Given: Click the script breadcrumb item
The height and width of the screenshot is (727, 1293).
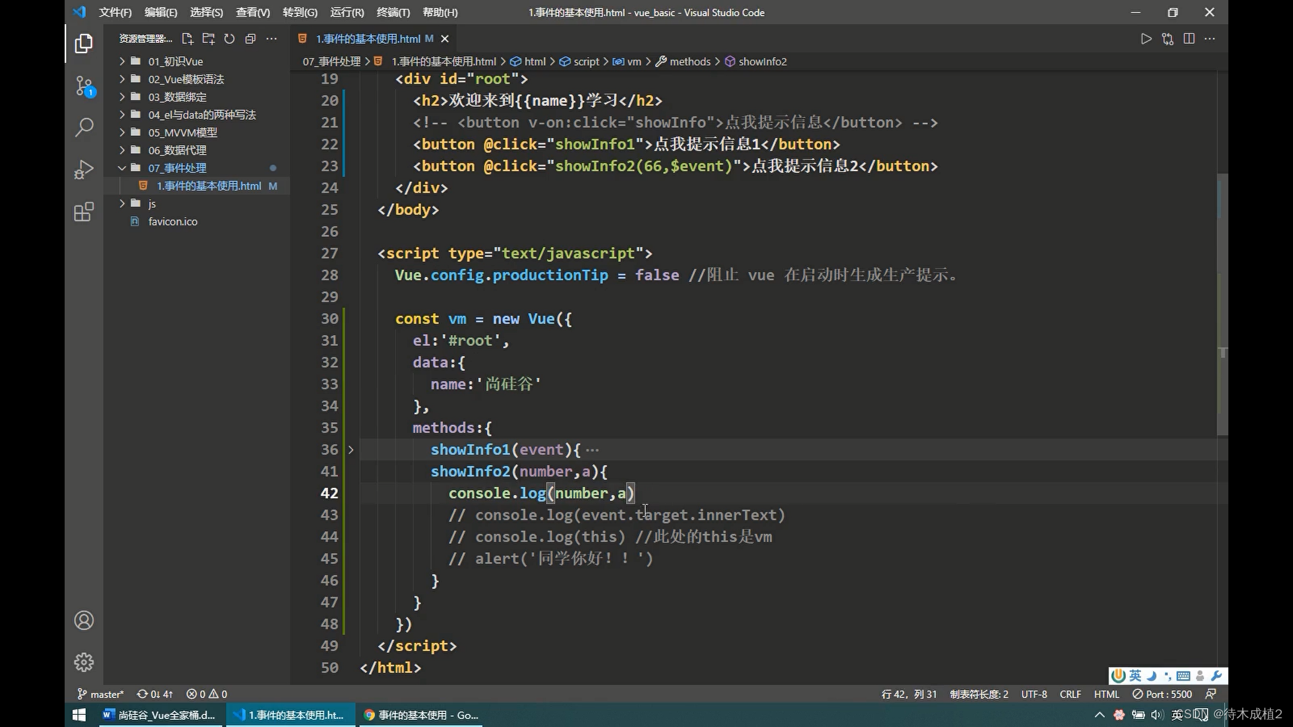Looking at the screenshot, I should tap(579, 61).
